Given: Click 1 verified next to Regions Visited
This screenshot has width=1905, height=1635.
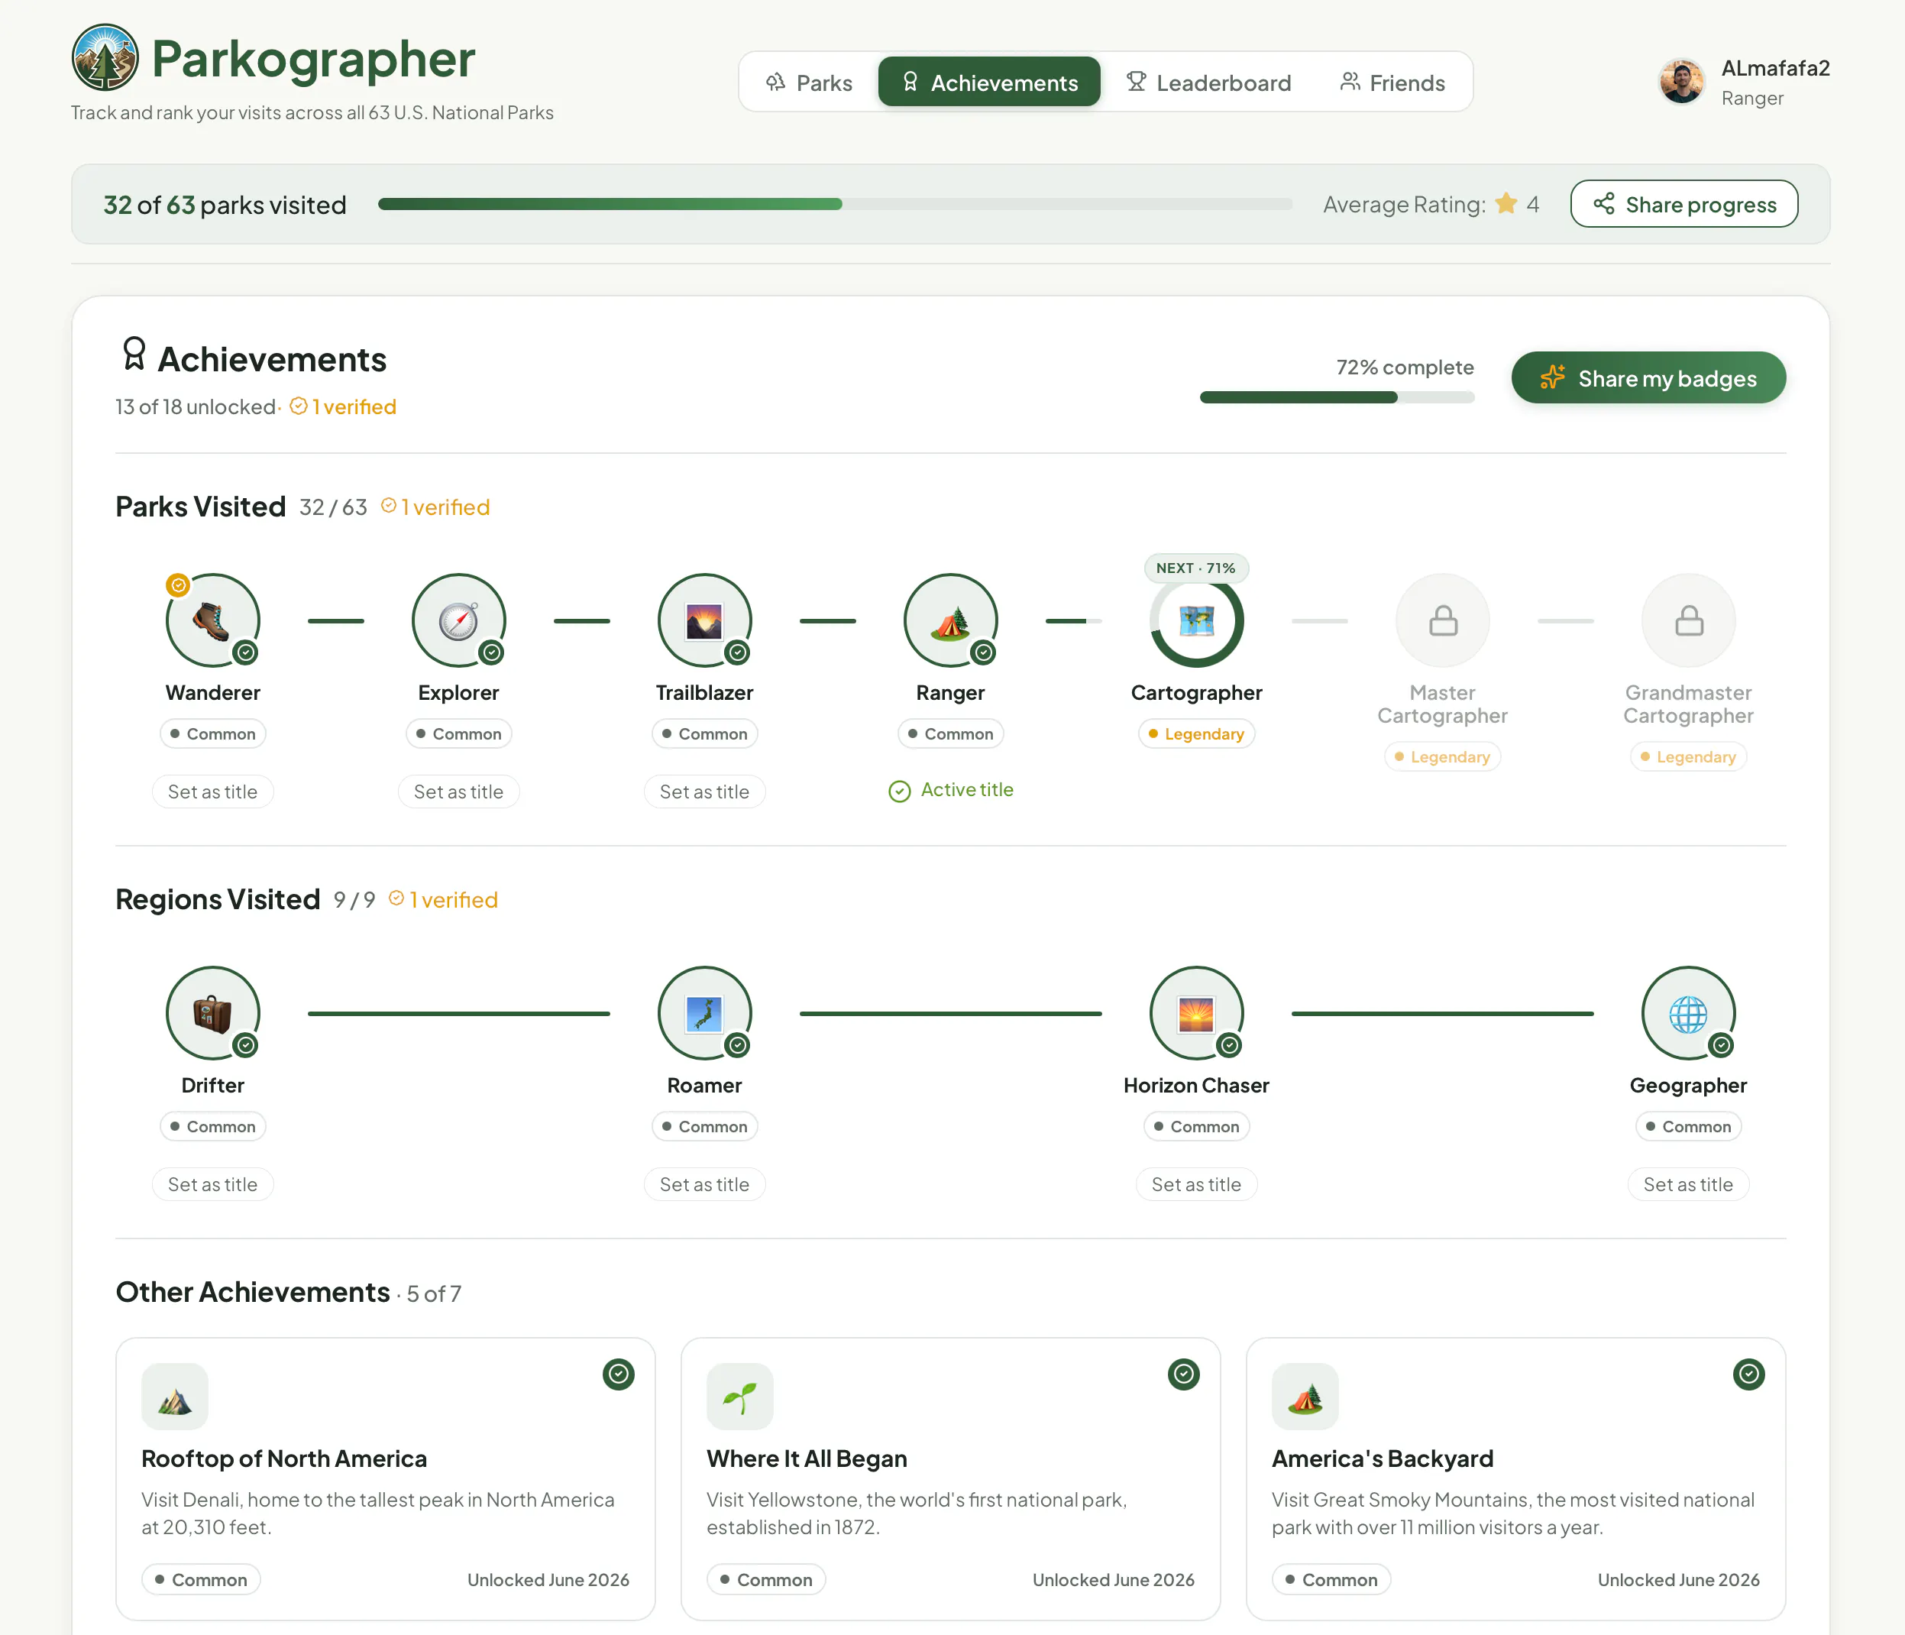Looking at the screenshot, I should tap(443, 899).
